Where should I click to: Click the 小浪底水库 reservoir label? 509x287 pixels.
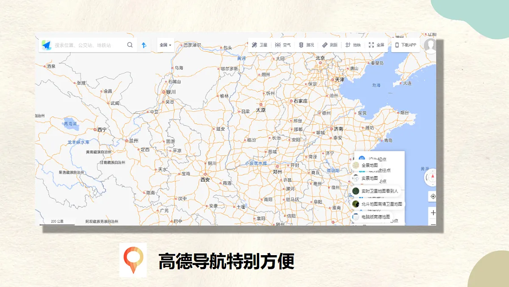pos(256,163)
